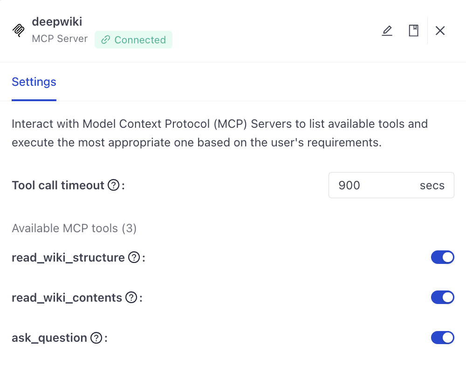Click the timeout value input field

point(368,185)
